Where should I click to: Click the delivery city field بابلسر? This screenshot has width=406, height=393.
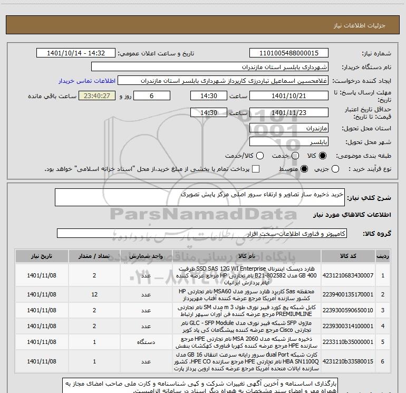[x=289, y=142]
